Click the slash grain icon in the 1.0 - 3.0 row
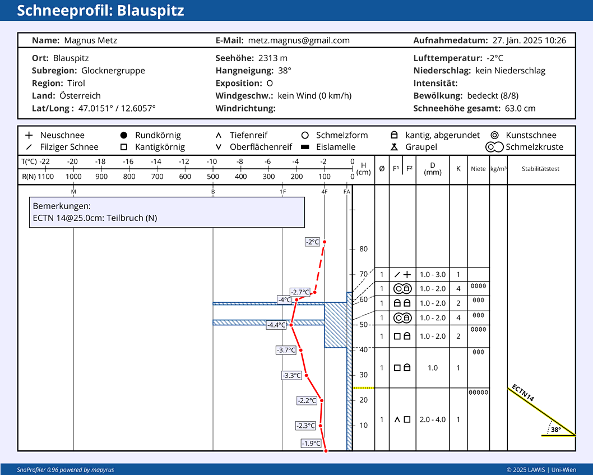The height and width of the screenshot is (475, 593). point(397,275)
